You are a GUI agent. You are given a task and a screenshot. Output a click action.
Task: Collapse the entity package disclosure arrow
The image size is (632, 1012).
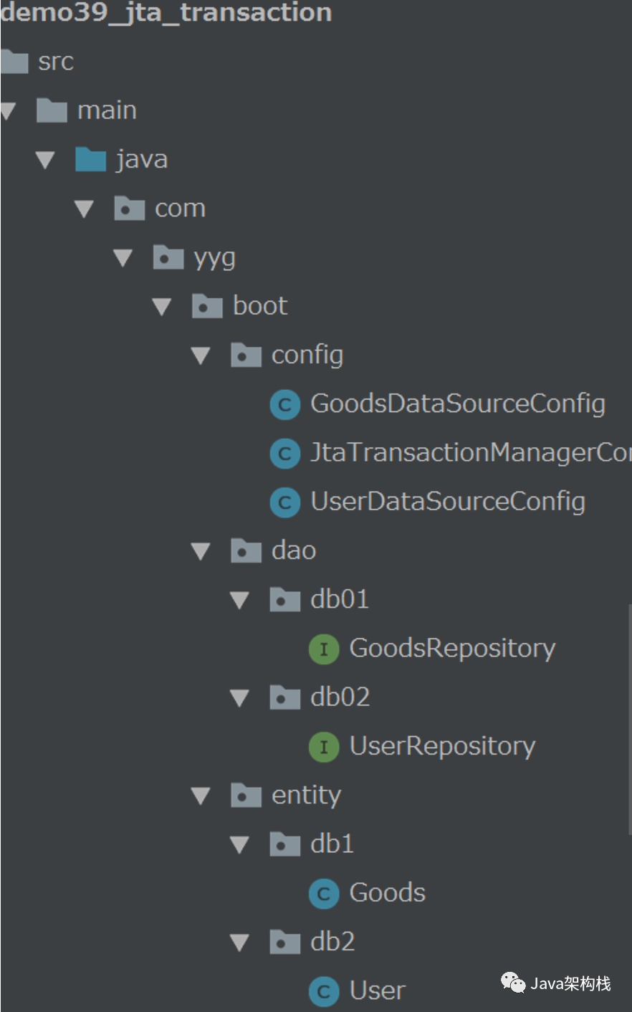pos(201,795)
